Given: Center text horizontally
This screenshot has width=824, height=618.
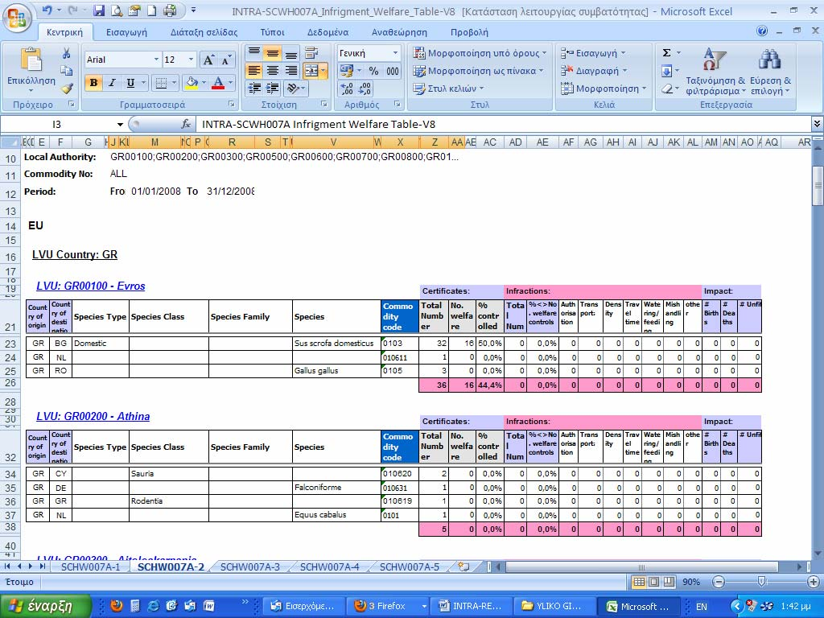Looking at the screenshot, I should pos(272,71).
